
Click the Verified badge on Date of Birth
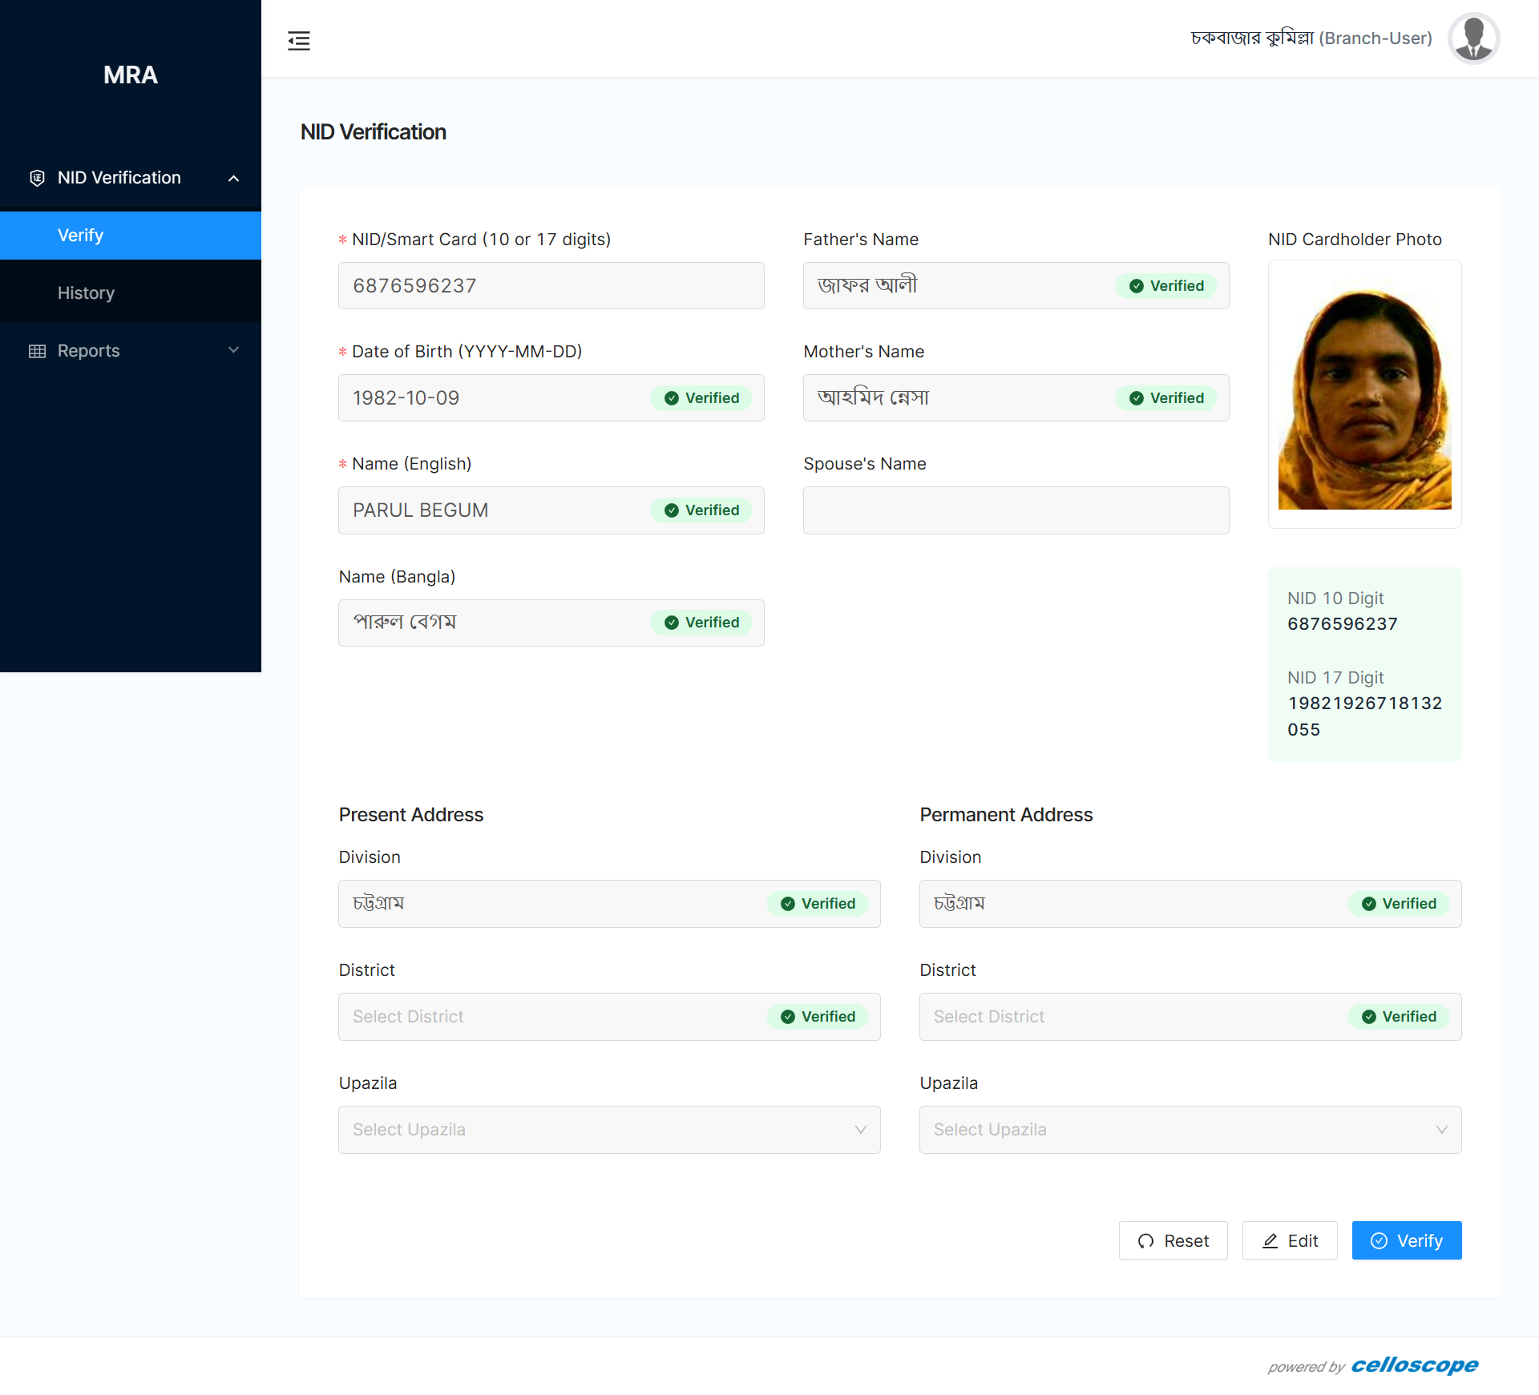(702, 398)
